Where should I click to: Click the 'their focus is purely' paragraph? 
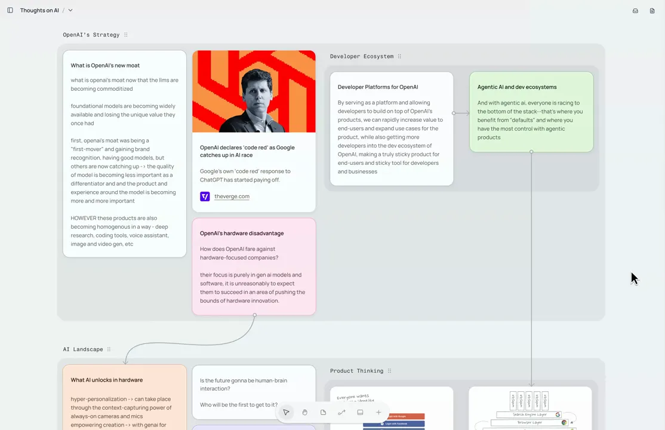[253, 288]
